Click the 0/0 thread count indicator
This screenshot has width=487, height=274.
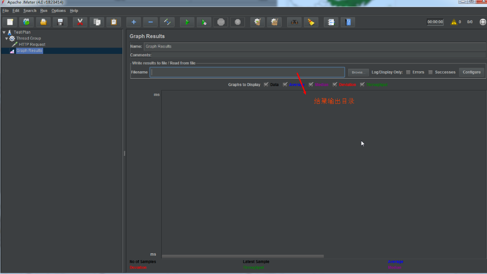(470, 22)
